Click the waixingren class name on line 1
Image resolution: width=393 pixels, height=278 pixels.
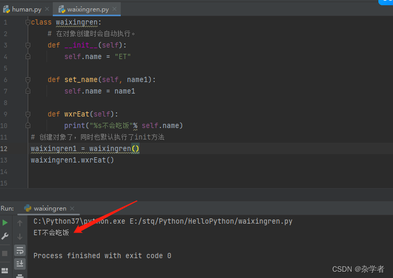click(76, 22)
